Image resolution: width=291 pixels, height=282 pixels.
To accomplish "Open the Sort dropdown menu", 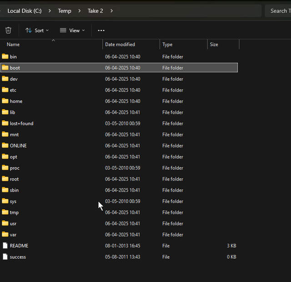I will 37,30.
